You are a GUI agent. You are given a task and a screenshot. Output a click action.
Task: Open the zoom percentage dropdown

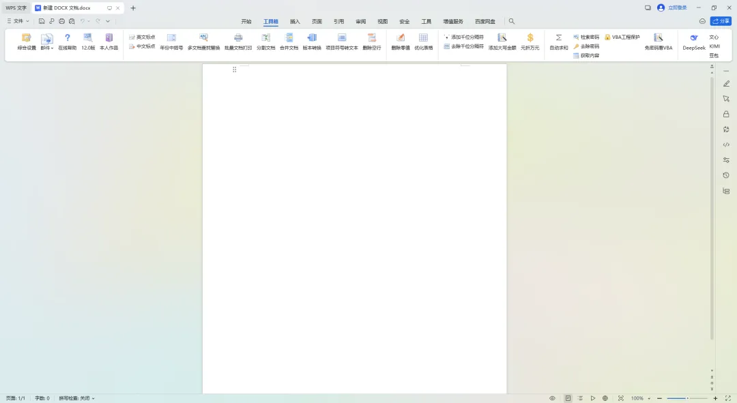click(x=649, y=398)
